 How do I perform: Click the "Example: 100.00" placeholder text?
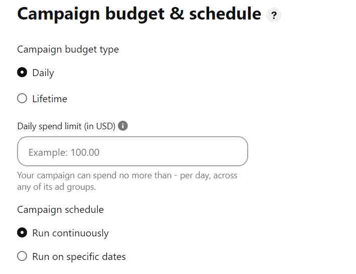click(x=64, y=152)
